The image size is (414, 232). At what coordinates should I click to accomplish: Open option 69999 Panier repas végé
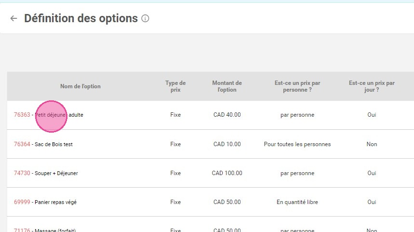pyautogui.click(x=45, y=202)
